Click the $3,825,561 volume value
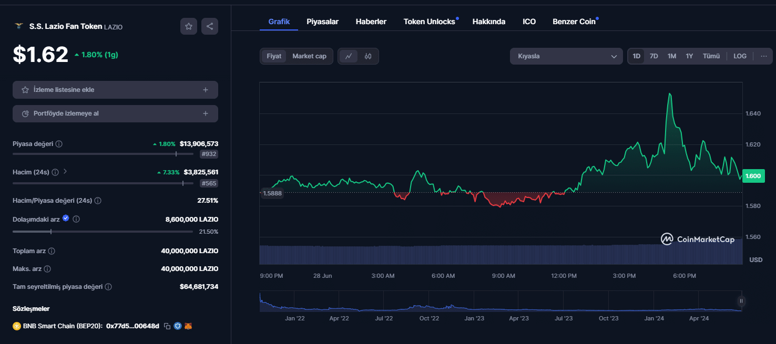 tap(201, 172)
